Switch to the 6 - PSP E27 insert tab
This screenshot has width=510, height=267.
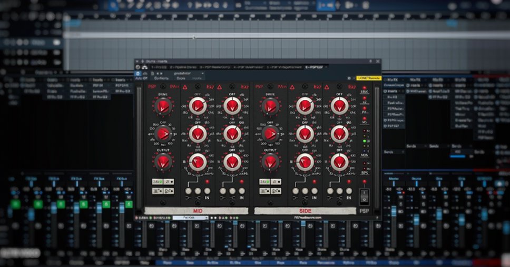314,67
